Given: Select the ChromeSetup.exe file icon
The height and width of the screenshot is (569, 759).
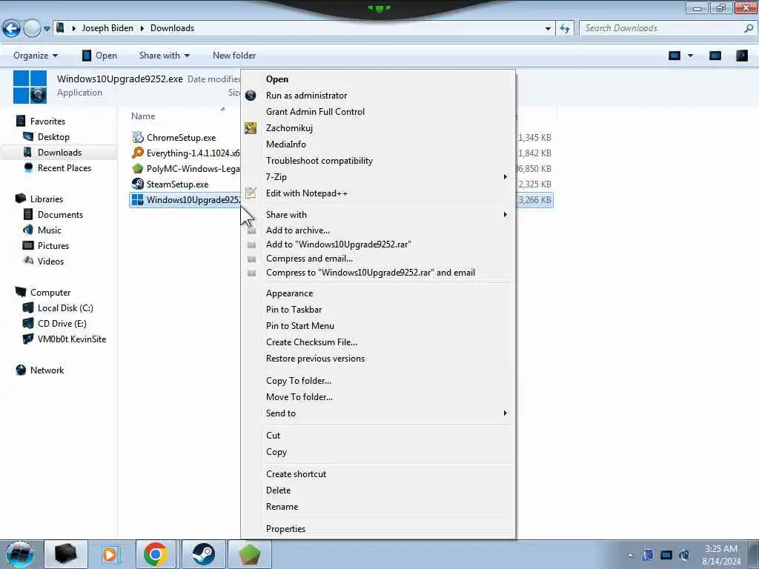Looking at the screenshot, I should [138, 137].
